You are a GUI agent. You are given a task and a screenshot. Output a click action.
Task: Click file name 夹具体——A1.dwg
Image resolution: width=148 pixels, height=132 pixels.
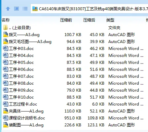pos(26,111)
